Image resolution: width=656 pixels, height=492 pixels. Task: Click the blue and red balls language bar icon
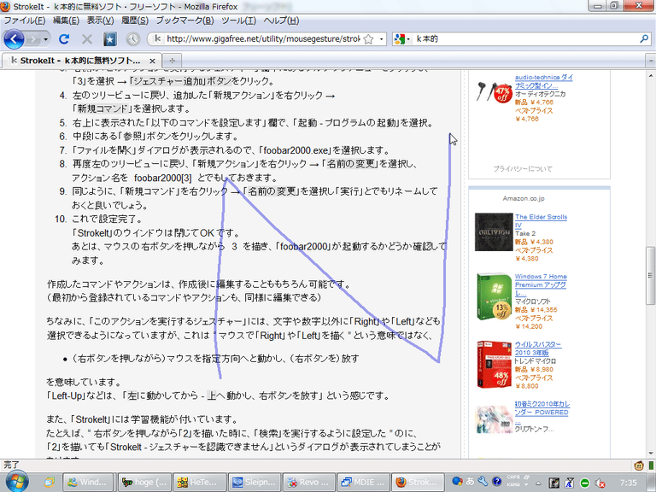(x=457, y=481)
